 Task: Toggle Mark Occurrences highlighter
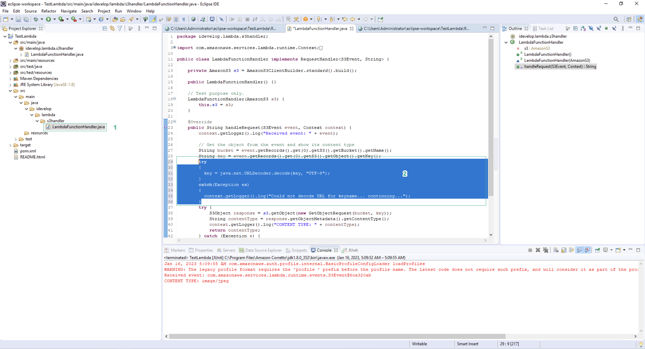coord(154,19)
